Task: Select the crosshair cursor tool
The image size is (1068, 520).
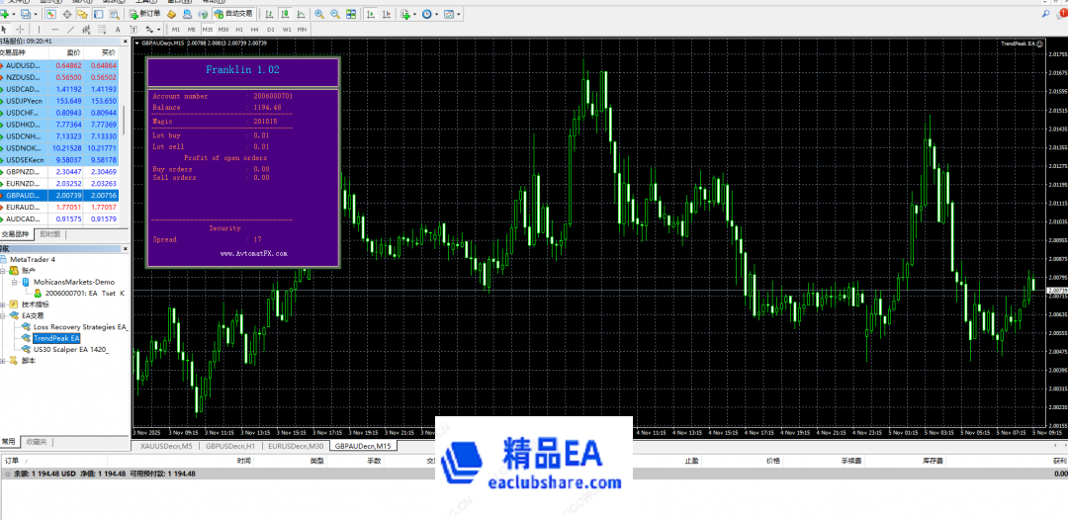Action: [x=21, y=30]
